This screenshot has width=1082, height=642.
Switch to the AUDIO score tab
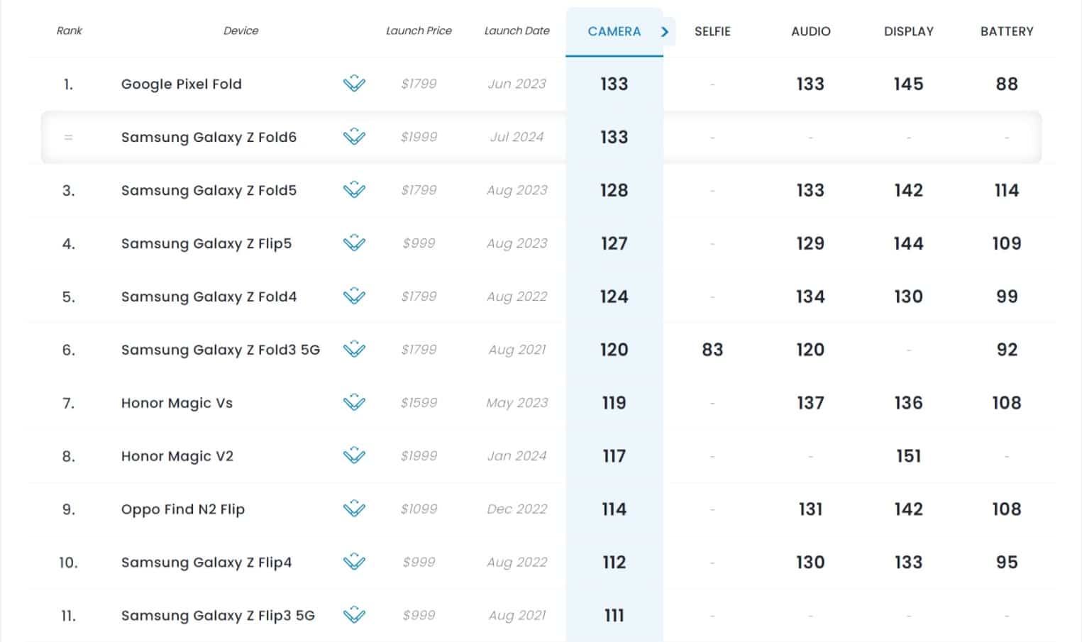(x=810, y=31)
